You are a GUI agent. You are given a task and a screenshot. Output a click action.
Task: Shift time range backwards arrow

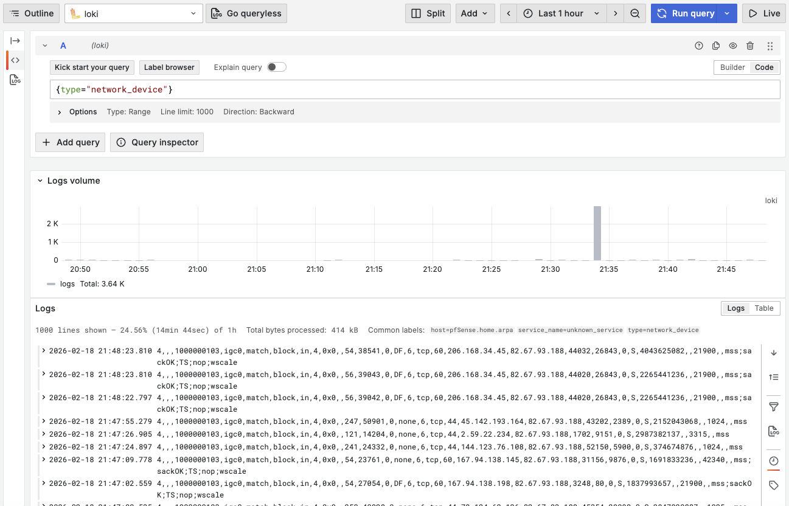(509, 13)
